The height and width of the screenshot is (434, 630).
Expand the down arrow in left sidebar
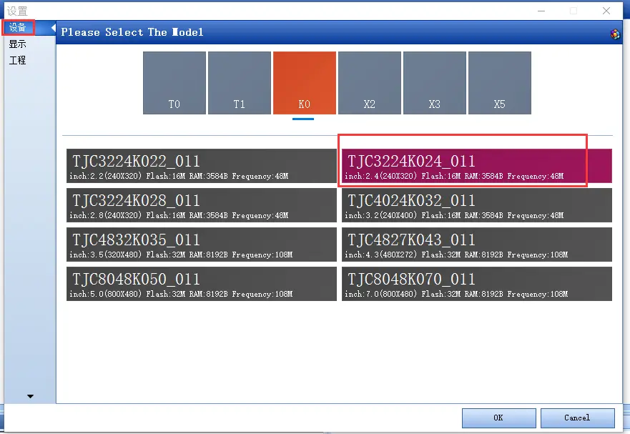[x=30, y=396]
